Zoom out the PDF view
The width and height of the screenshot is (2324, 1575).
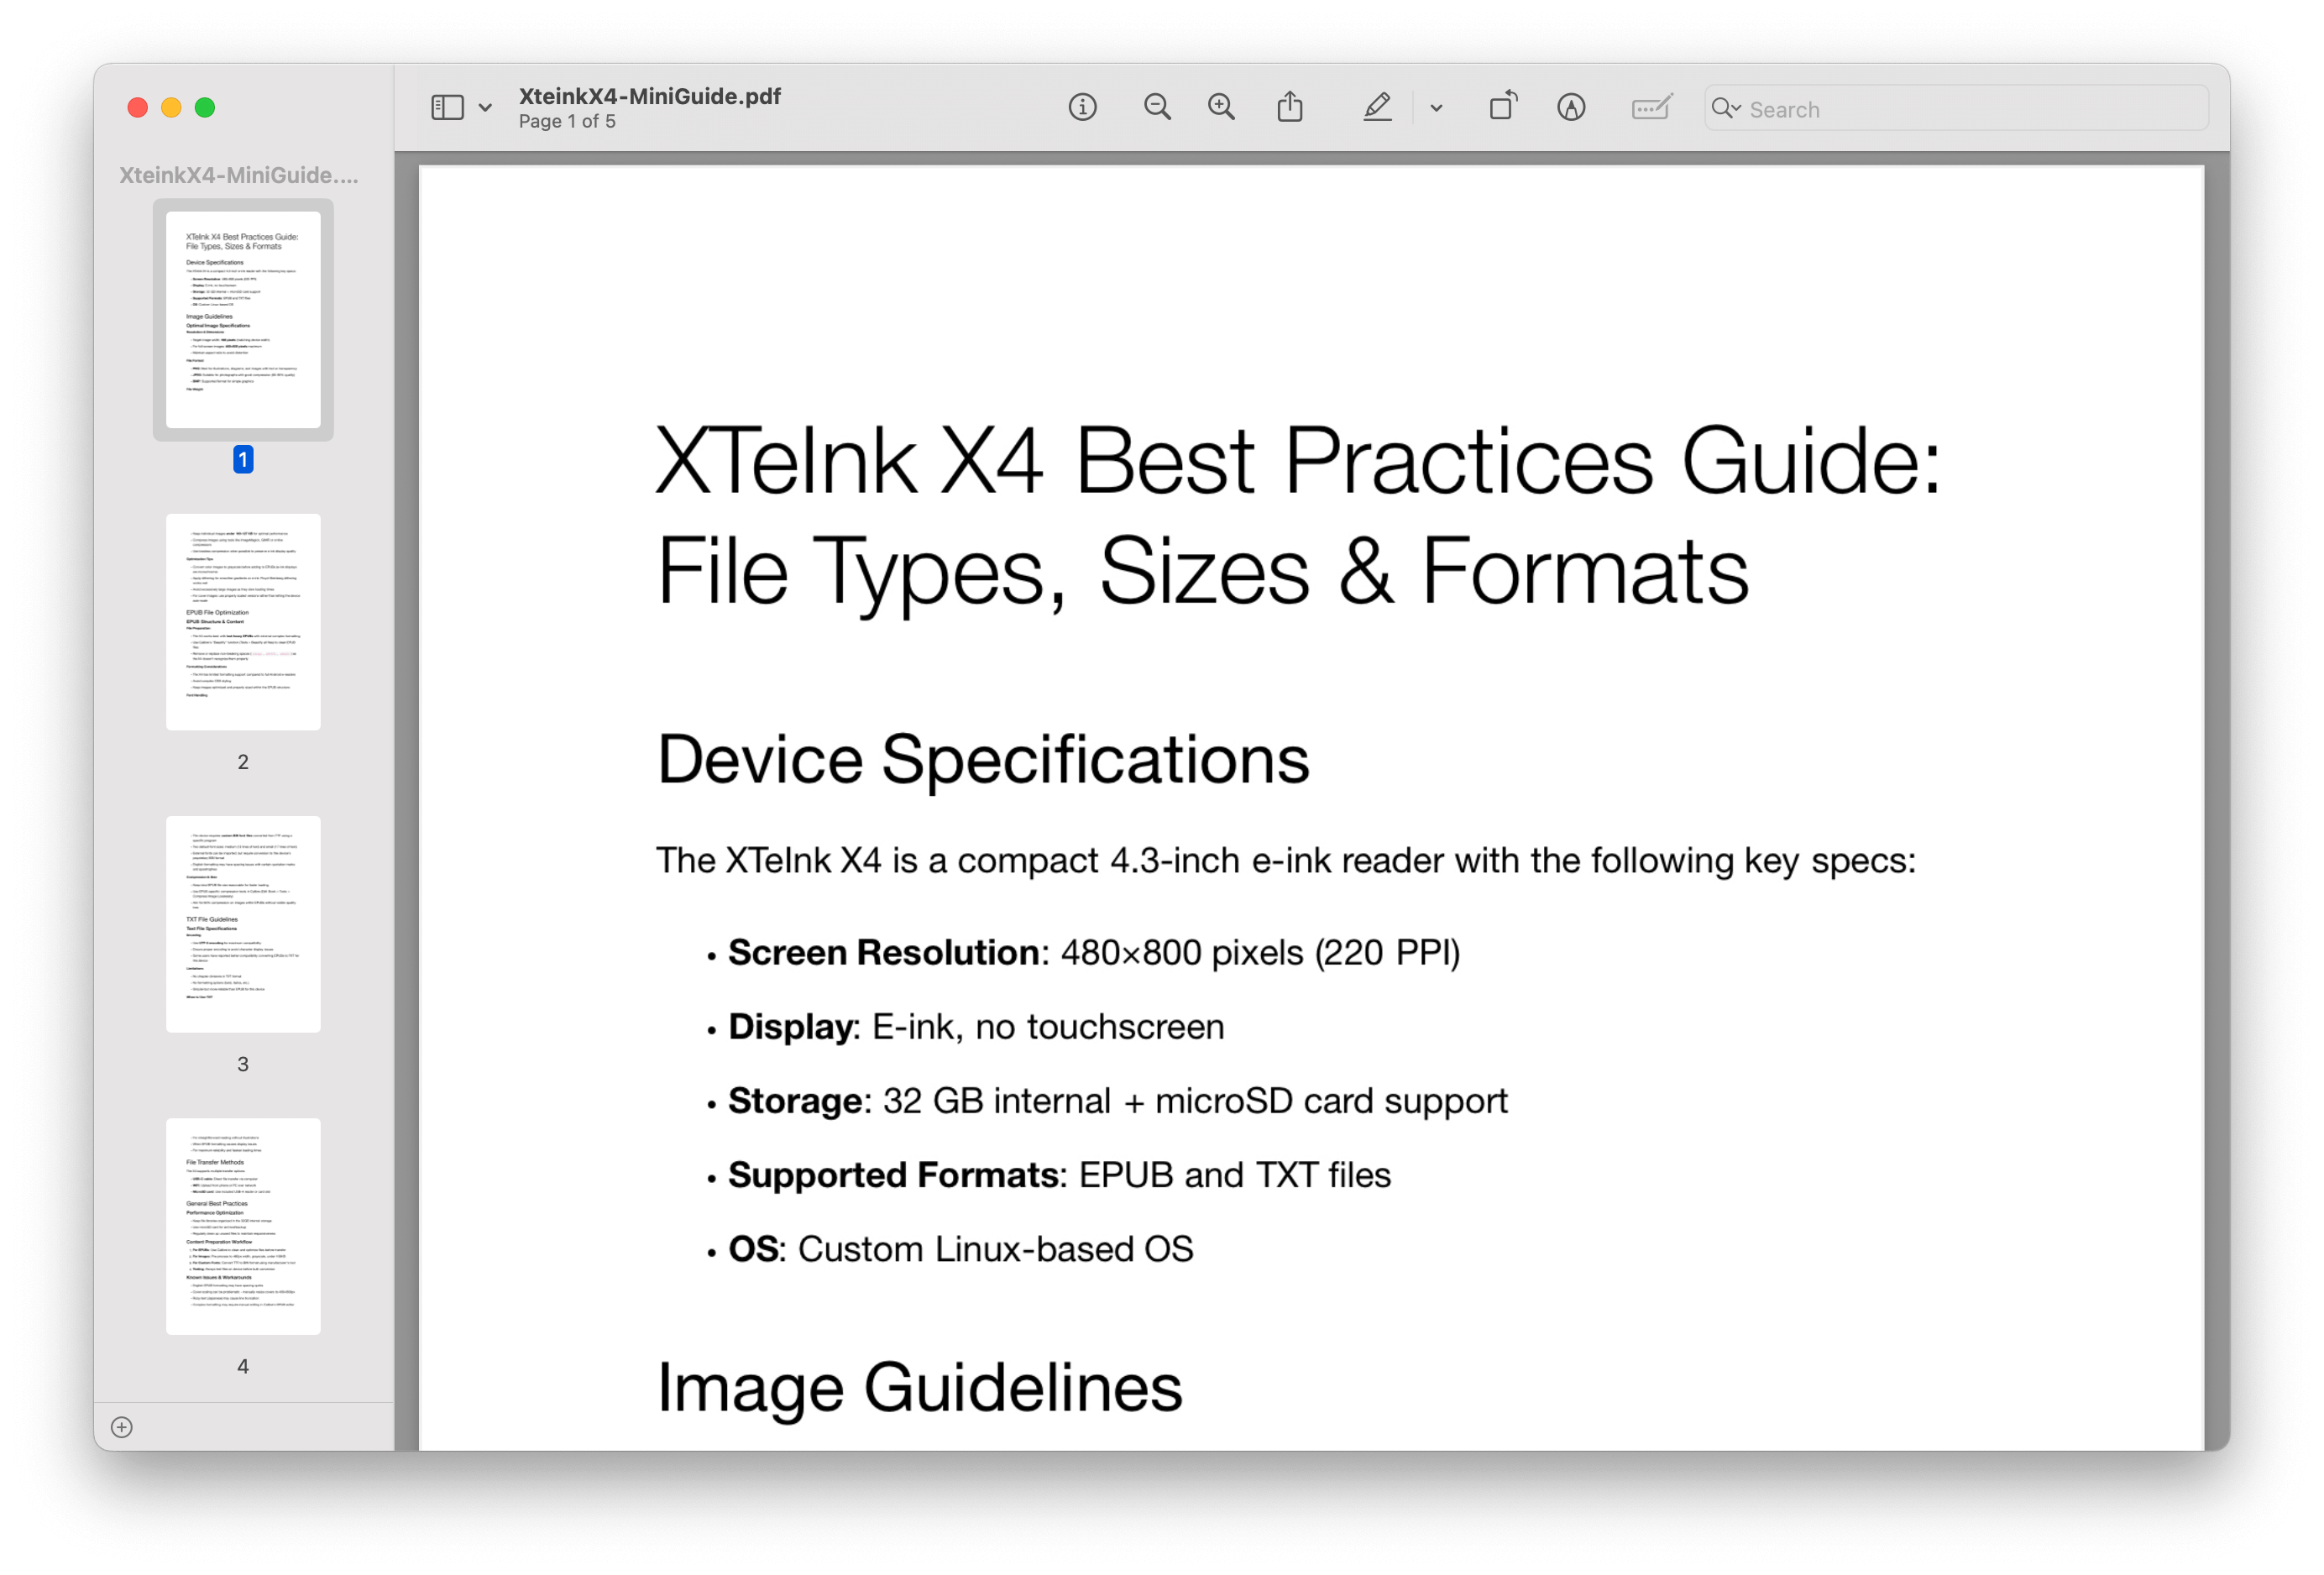[1157, 107]
